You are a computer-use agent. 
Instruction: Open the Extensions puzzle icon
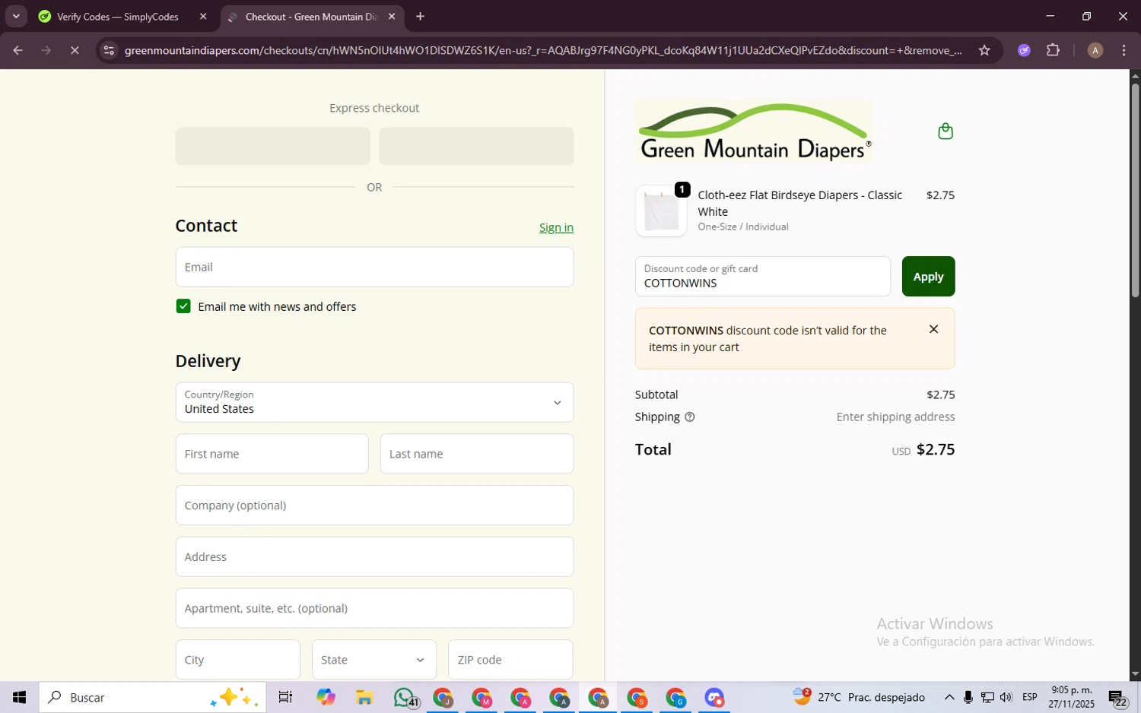click(x=1053, y=50)
